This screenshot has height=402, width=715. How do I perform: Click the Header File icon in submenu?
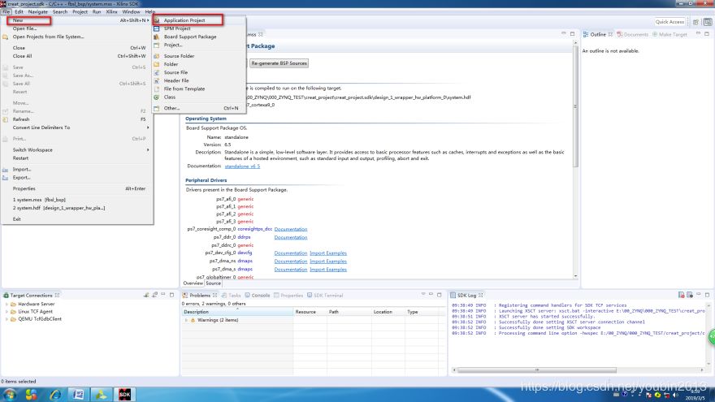(x=156, y=80)
